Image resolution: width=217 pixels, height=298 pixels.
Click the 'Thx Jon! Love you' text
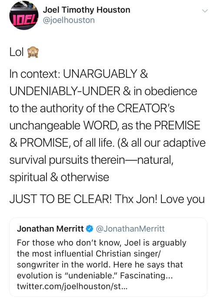[x=160, y=199]
